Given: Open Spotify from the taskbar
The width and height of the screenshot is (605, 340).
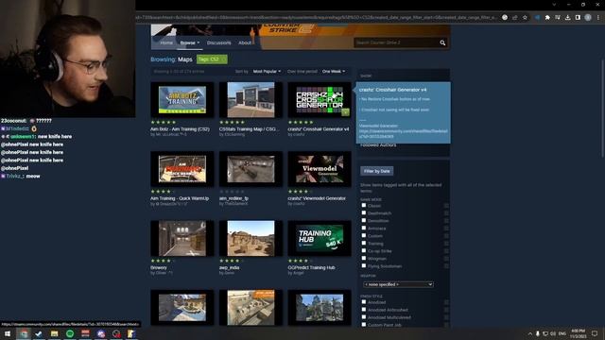Looking at the screenshot, I should coord(70,333).
